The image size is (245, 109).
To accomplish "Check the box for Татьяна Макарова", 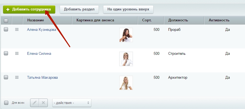I will (x=6, y=77).
